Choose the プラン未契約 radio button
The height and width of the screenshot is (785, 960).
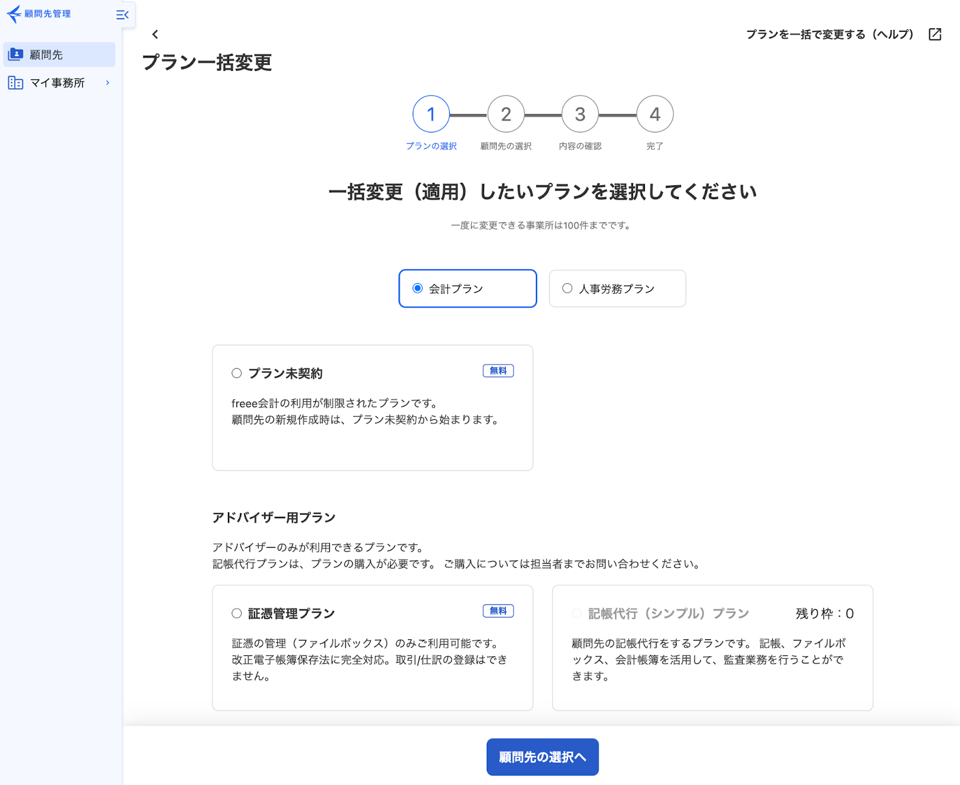237,373
